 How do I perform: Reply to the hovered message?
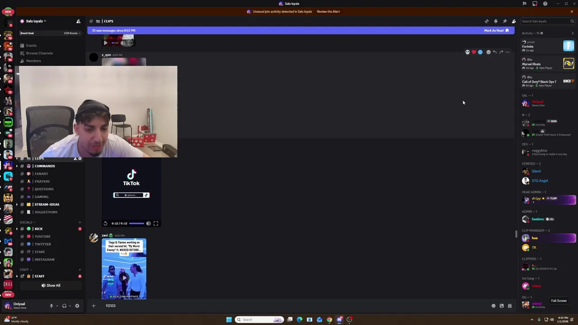(x=494, y=52)
